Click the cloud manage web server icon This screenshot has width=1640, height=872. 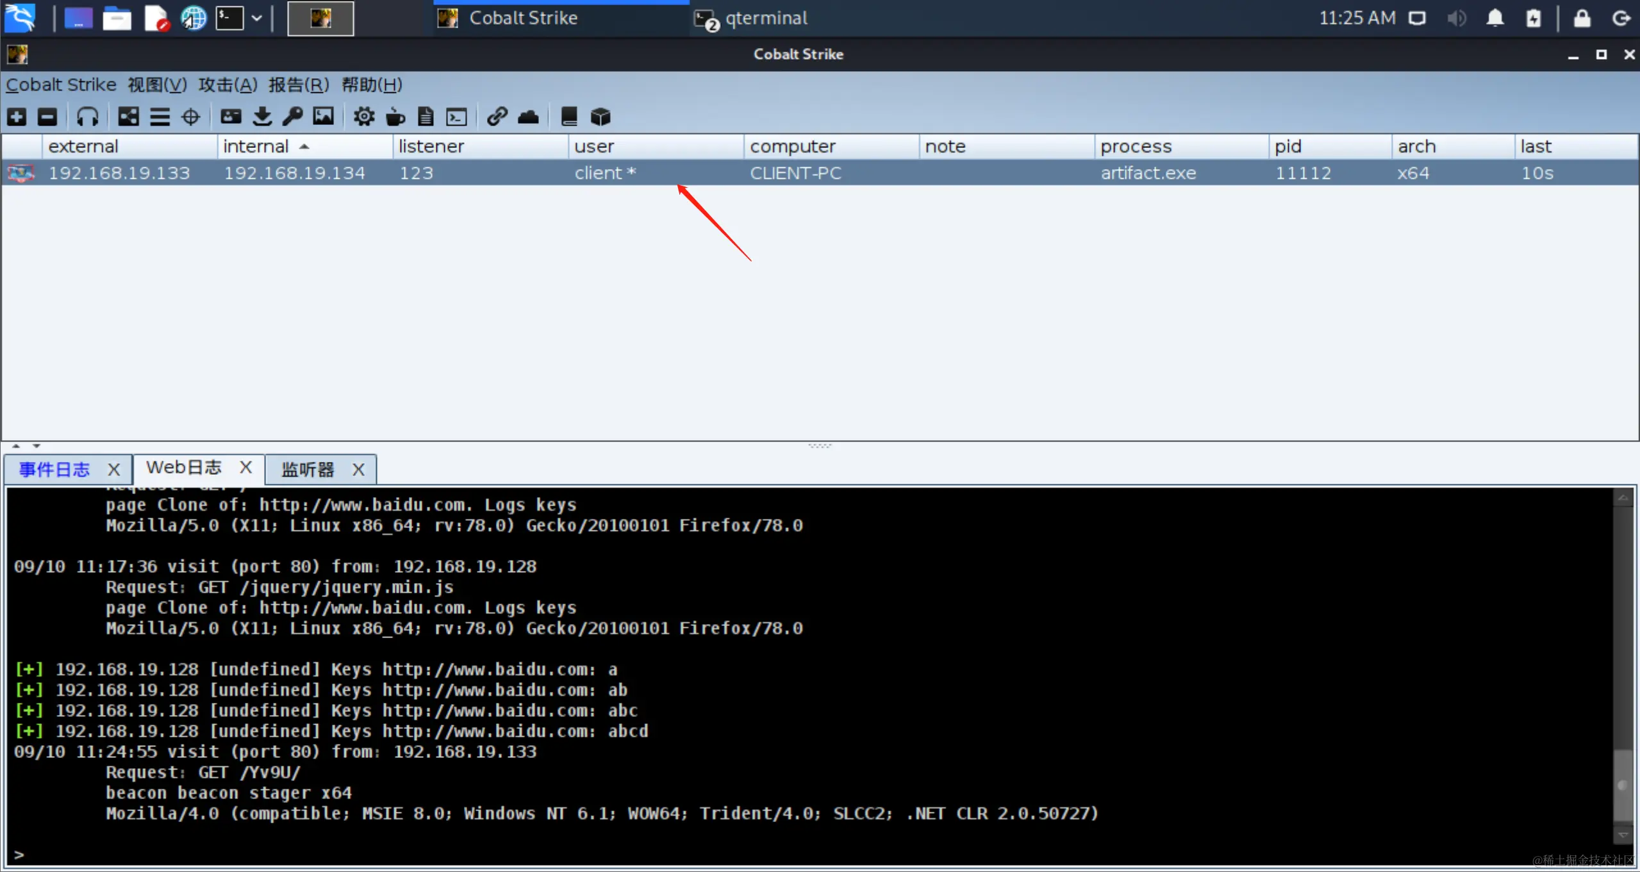(528, 117)
